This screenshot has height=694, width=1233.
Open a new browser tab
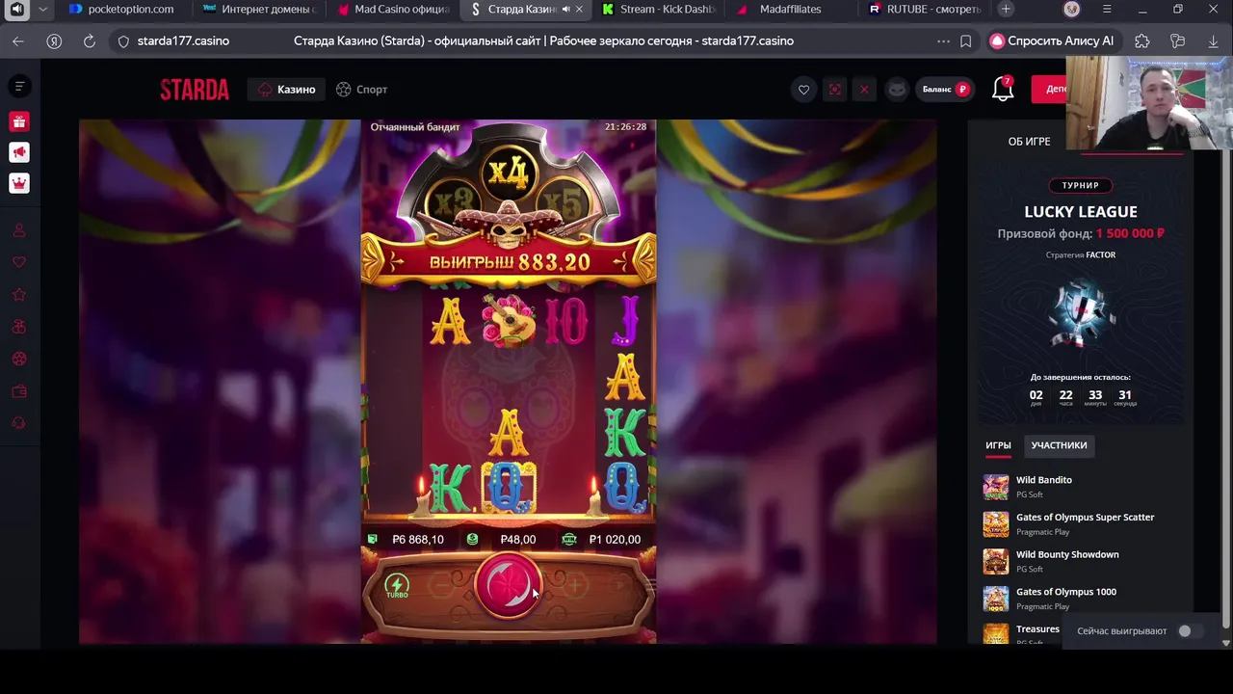pyautogui.click(x=1006, y=10)
